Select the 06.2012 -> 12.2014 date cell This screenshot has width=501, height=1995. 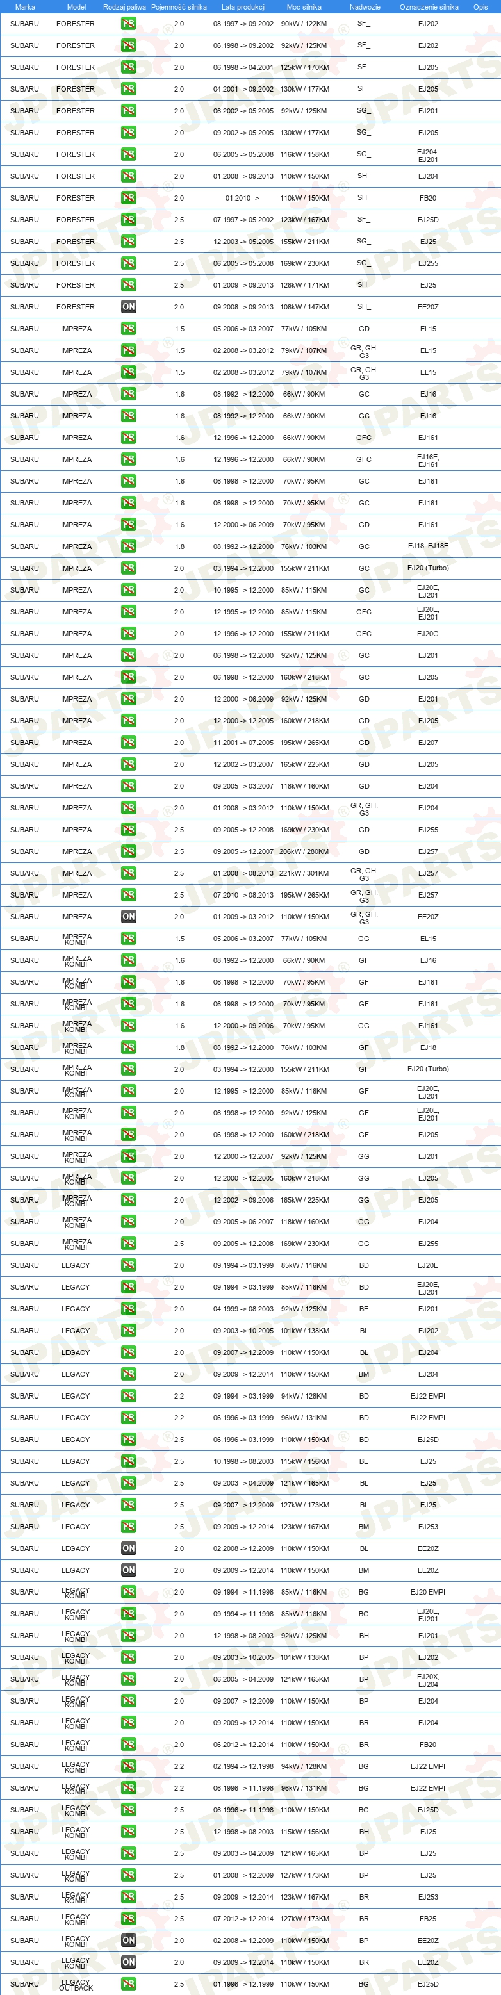tap(243, 1744)
